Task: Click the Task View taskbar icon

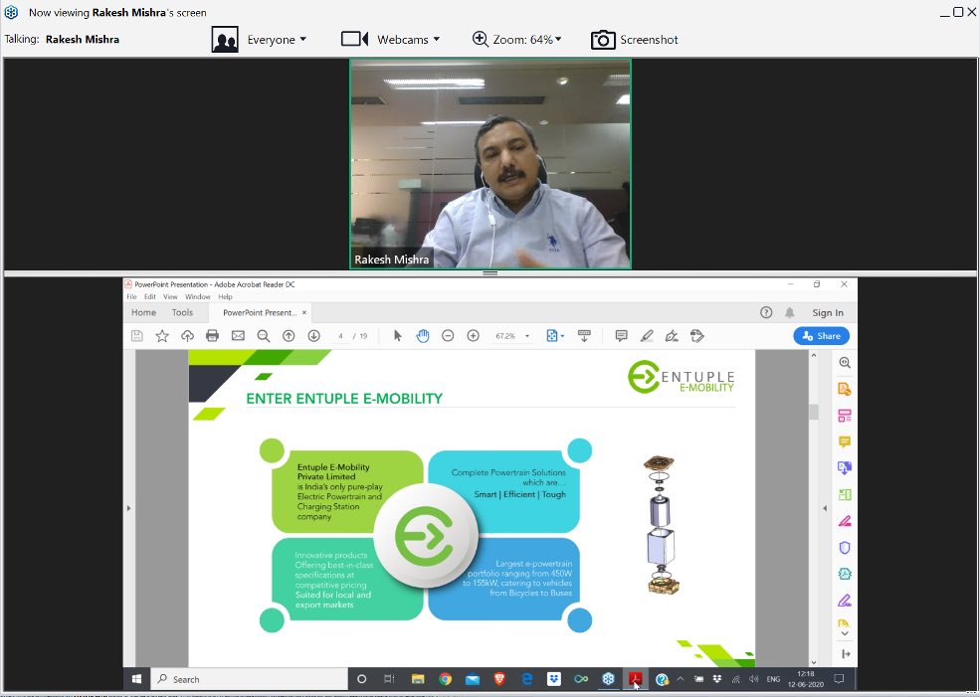Action: [389, 679]
